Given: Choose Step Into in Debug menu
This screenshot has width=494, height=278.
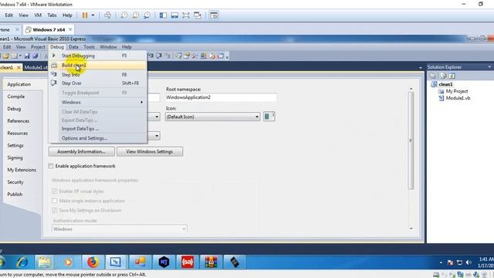Looking at the screenshot, I should [x=98, y=75].
